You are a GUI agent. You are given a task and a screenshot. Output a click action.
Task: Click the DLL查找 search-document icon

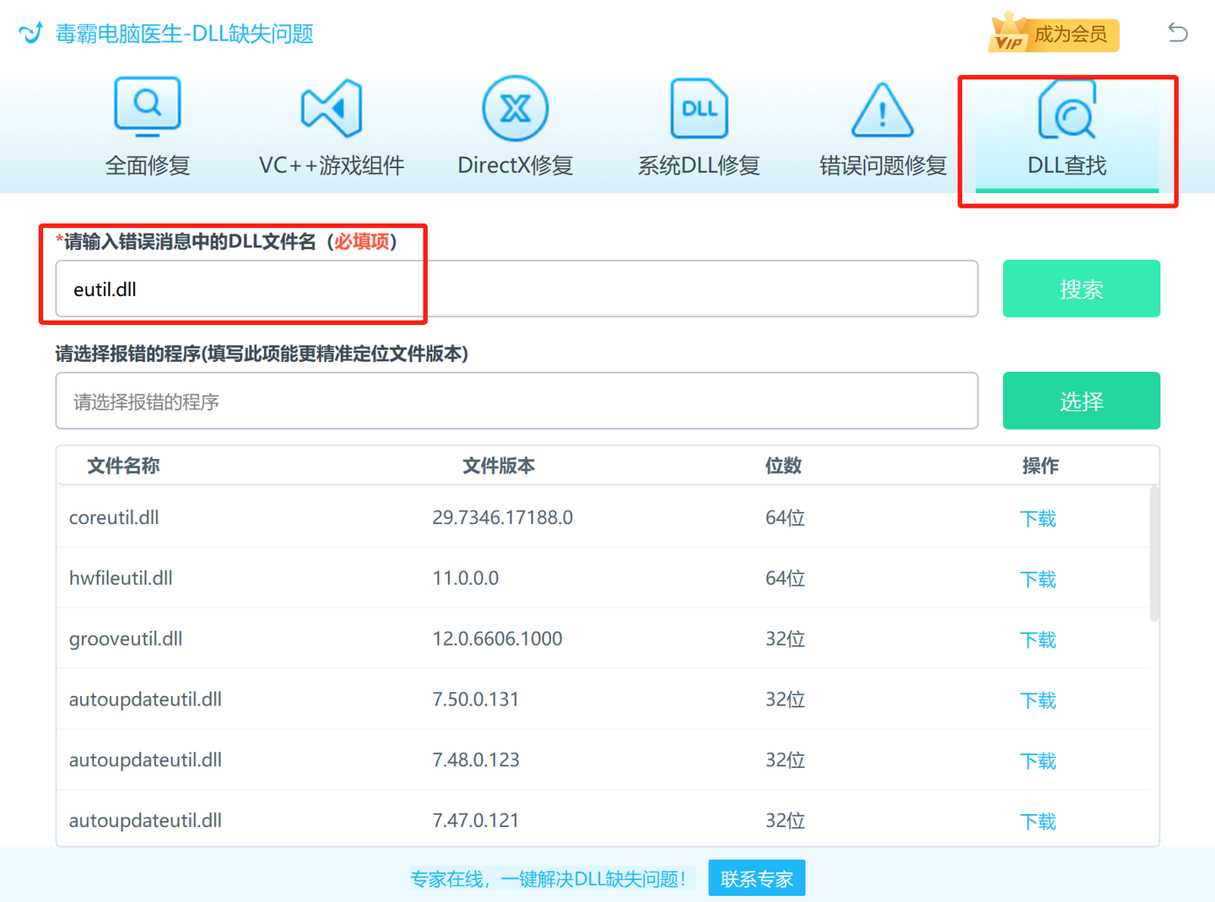click(x=1066, y=110)
